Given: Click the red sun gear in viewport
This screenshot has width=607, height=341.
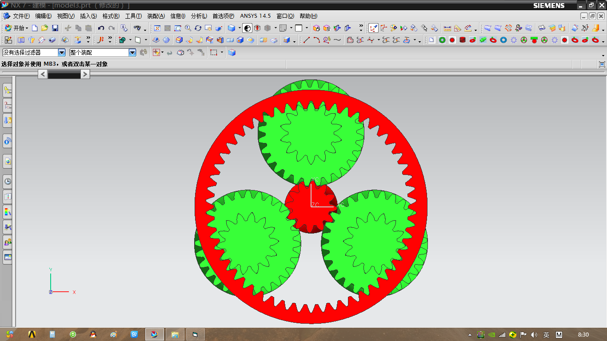Looking at the screenshot, I should (311, 207).
